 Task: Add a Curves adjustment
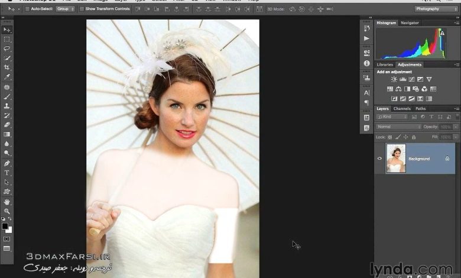[x=411, y=79]
